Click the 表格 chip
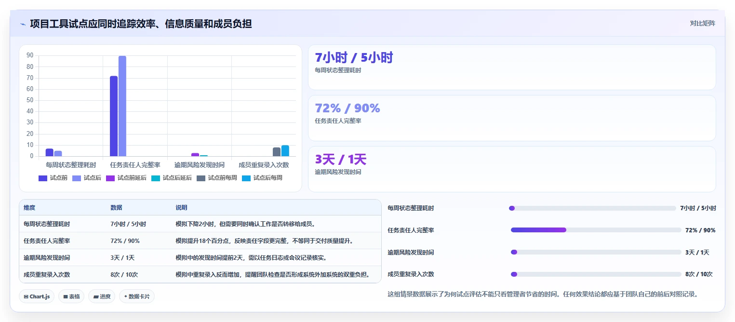Viewport: 735px width, 322px height. point(72,296)
